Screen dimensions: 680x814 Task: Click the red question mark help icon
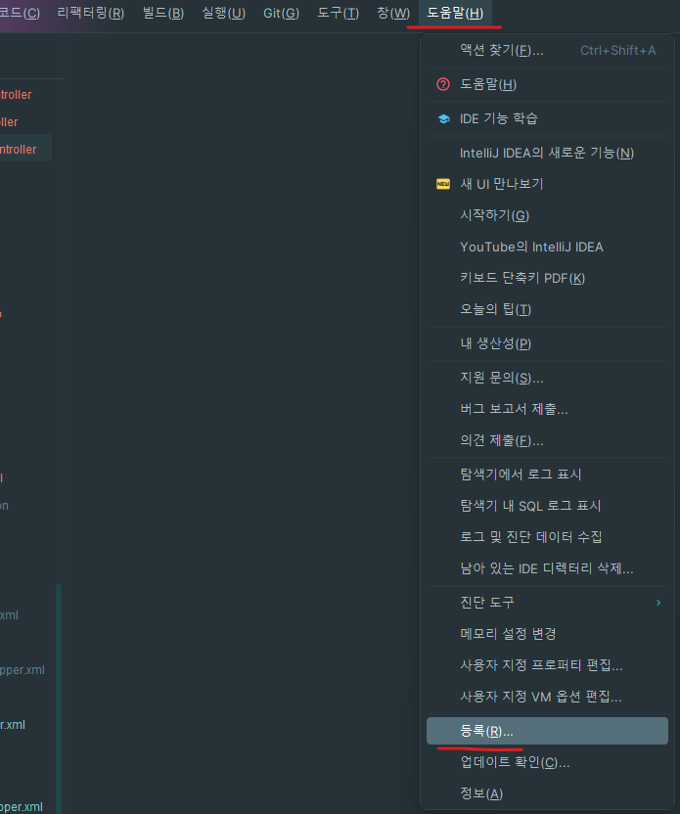point(443,84)
